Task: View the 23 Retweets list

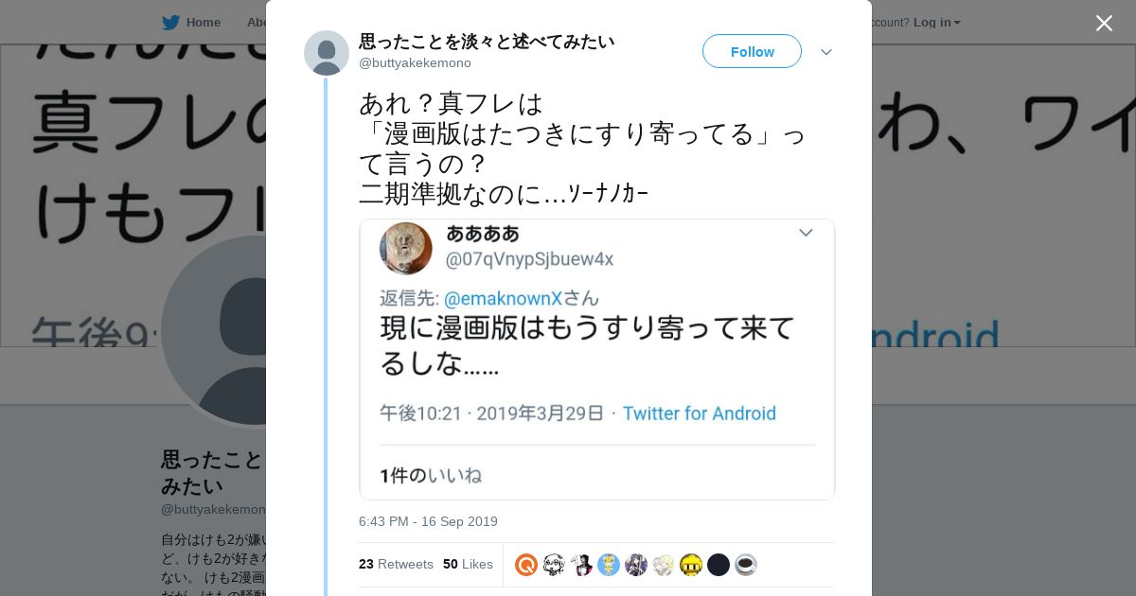Action: 396,565
